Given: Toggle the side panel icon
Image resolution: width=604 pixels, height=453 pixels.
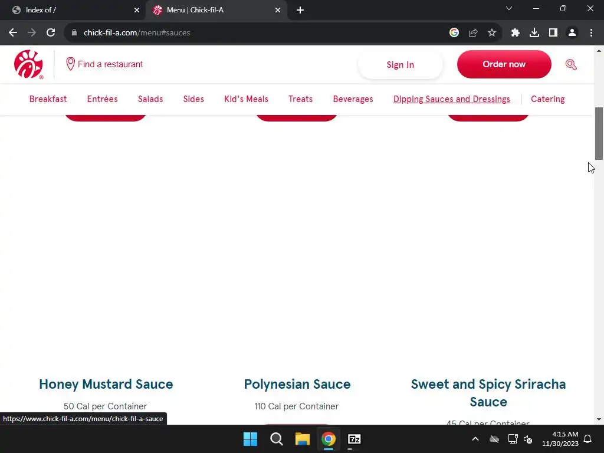Looking at the screenshot, I should click(x=553, y=33).
